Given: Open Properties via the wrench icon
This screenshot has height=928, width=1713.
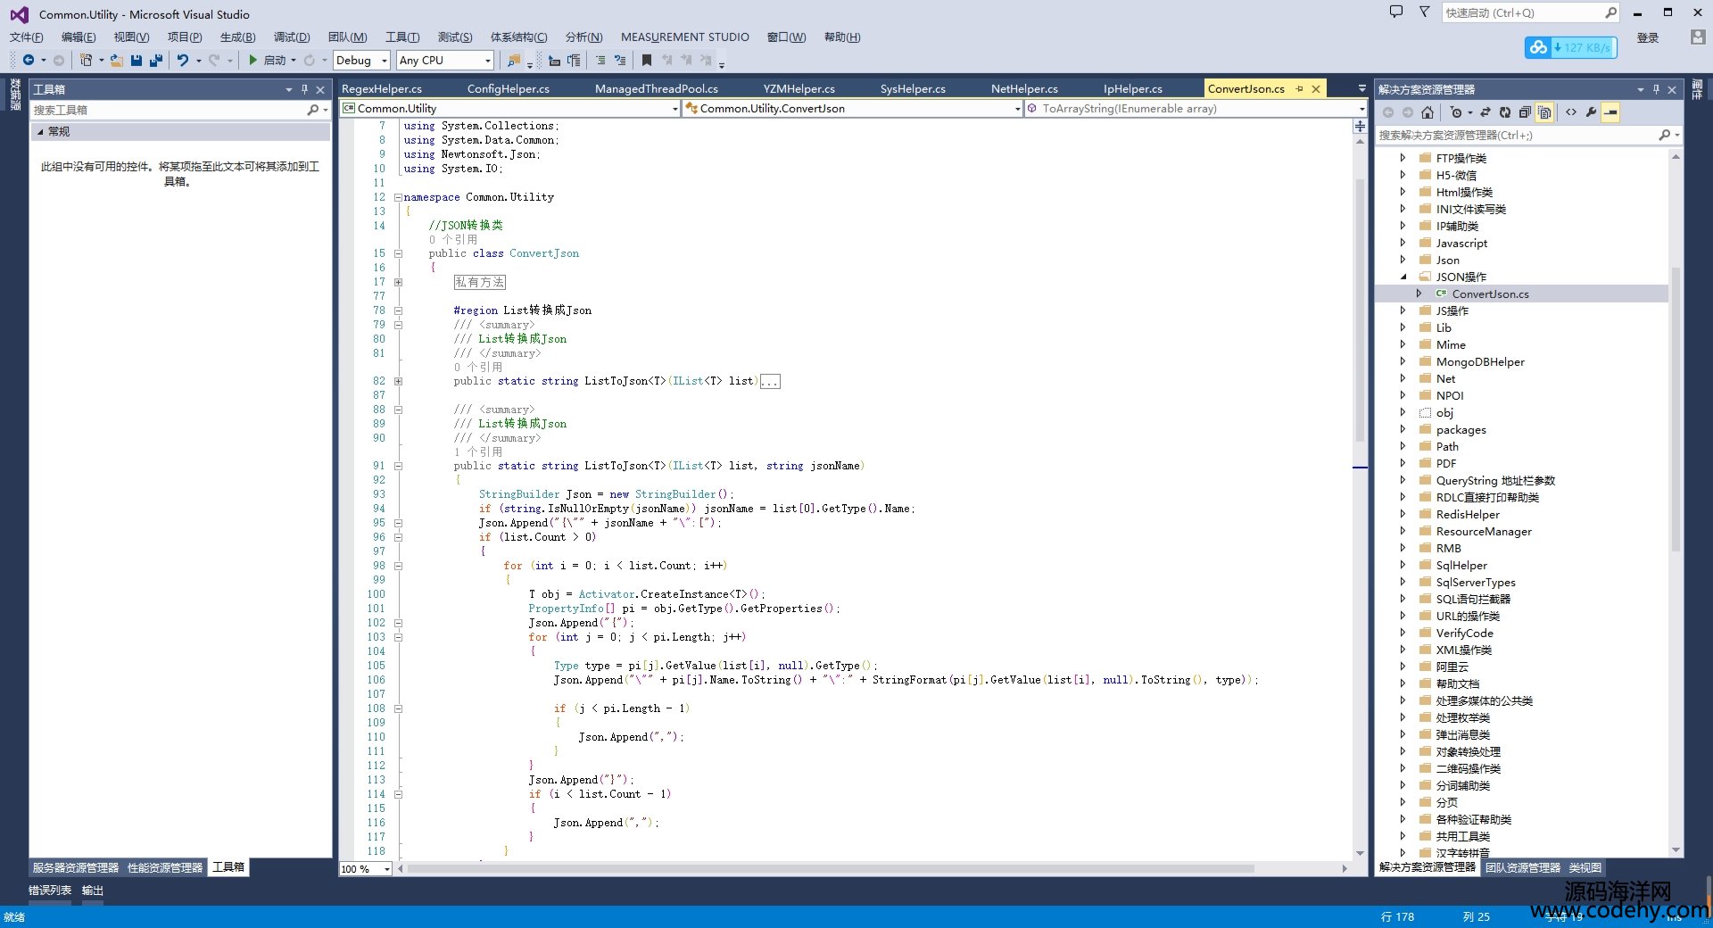Looking at the screenshot, I should pos(1591,112).
